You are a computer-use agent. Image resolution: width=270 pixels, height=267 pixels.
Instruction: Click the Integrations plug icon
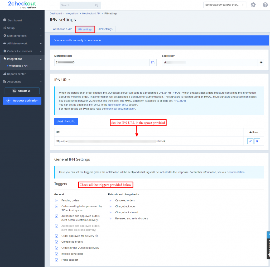point(5,59)
